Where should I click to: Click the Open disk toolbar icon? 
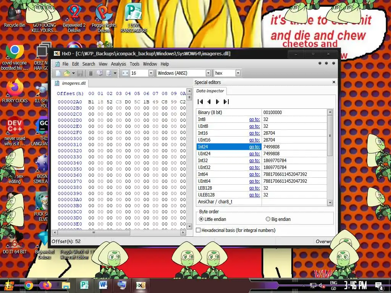tap(100, 73)
